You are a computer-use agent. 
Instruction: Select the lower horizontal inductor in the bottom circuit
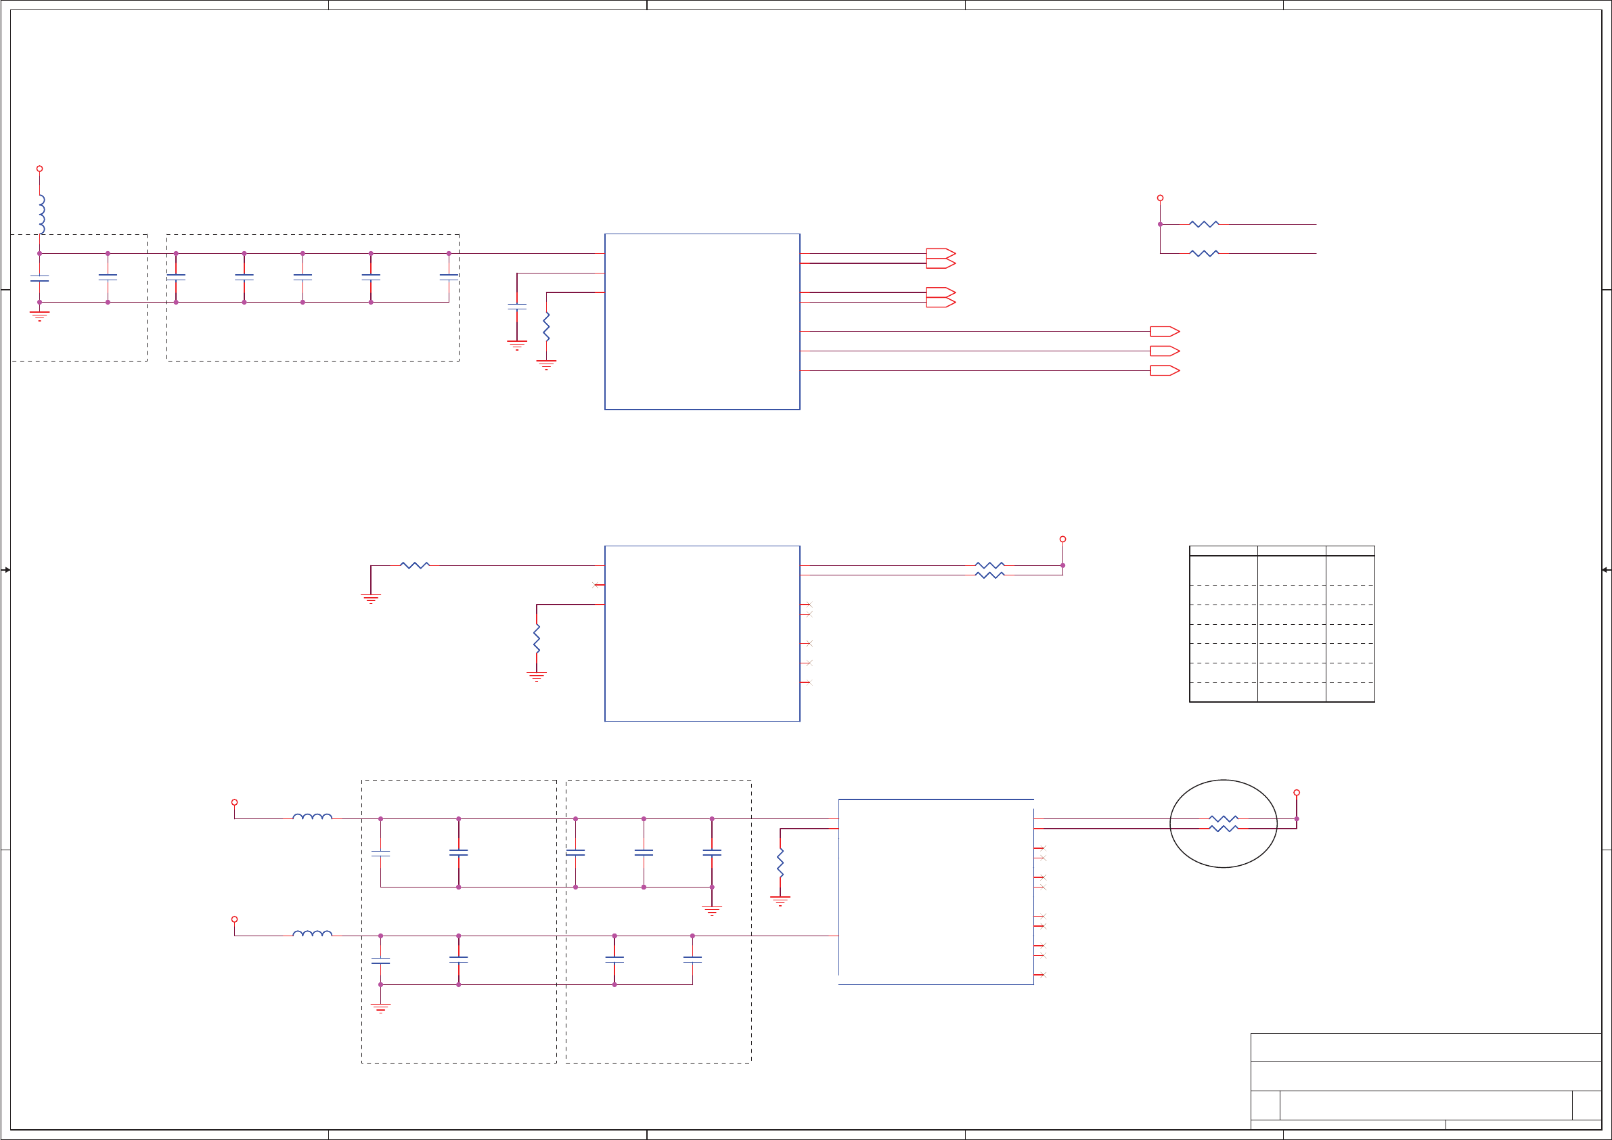[x=312, y=934]
